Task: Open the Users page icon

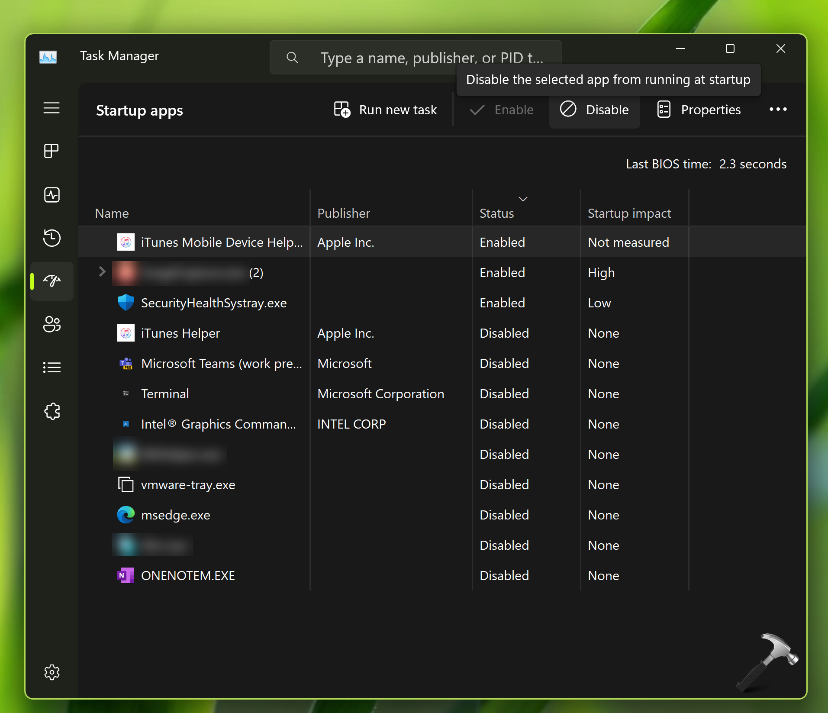Action: point(52,324)
